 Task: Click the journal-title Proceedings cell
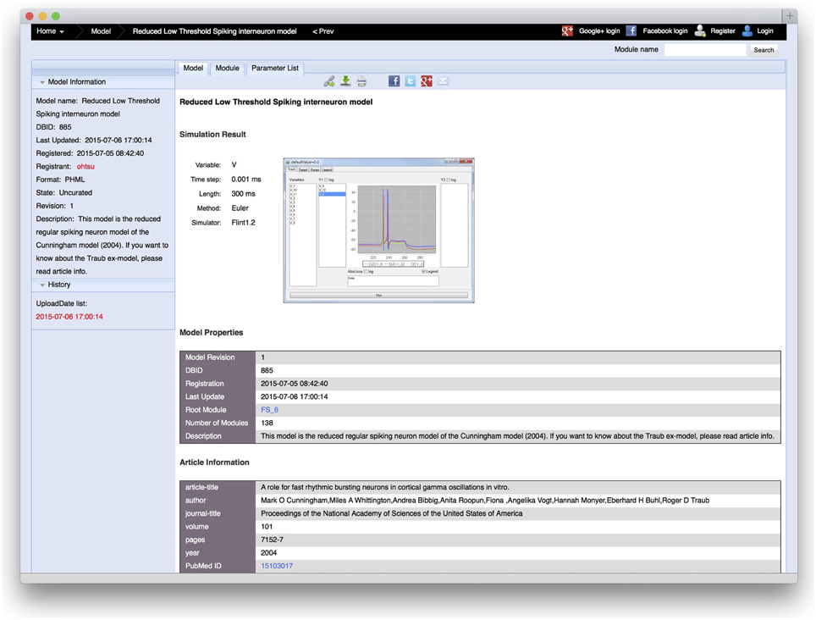(x=391, y=513)
